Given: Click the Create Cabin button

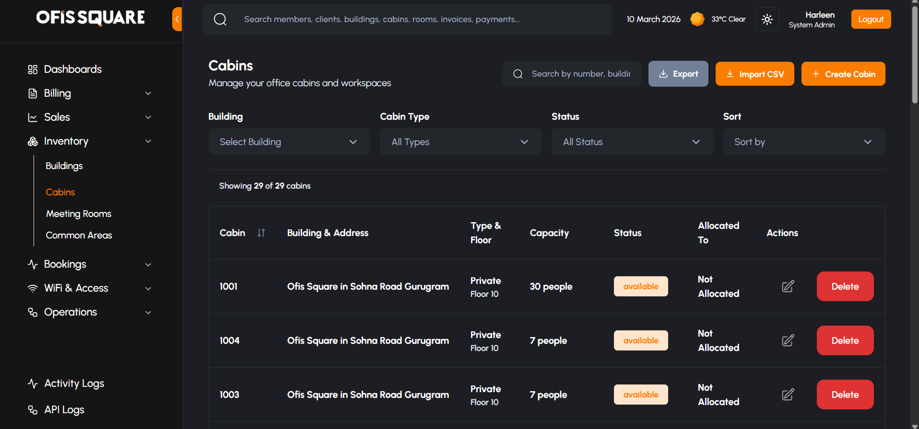Looking at the screenshot, I should pyautogui.click(x=843, y=74).
